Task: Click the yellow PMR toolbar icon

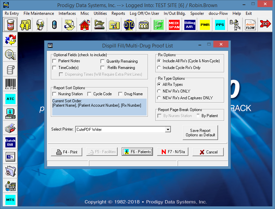Action: click(205, 25)
